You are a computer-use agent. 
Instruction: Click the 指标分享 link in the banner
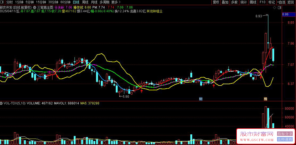tap(285, 134)
